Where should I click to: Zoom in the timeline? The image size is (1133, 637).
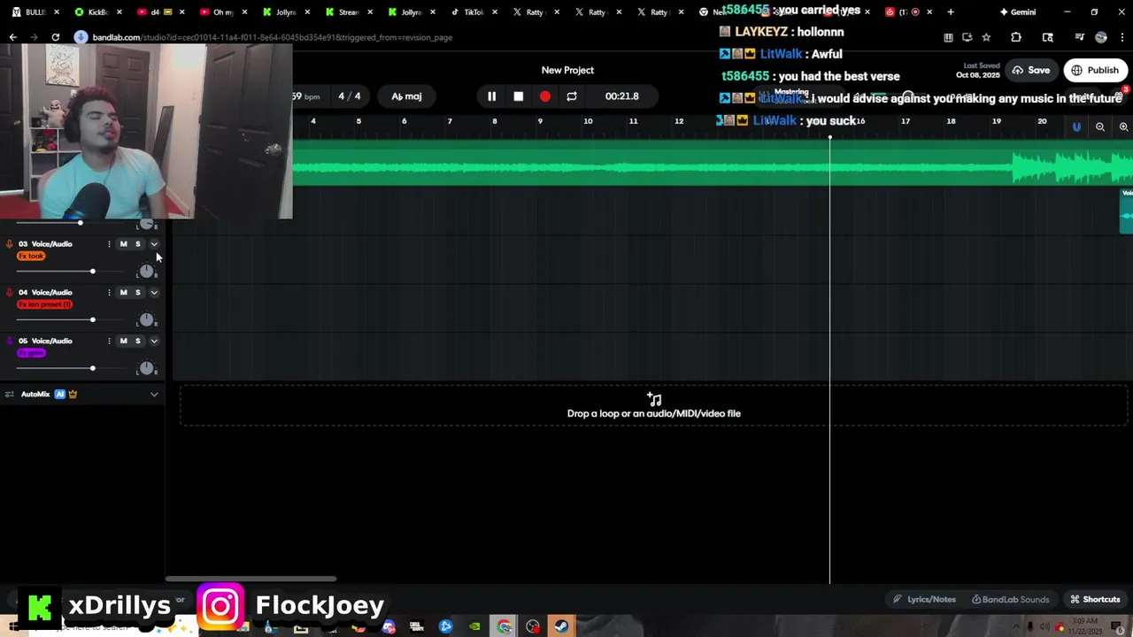[x=1123, y=127]
